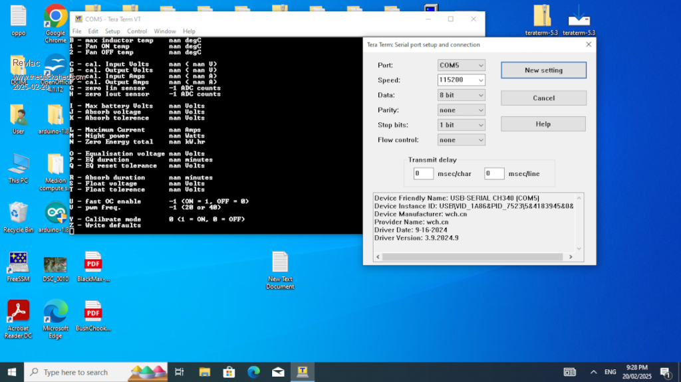Open File Explorer from taskbar
681x382 pixels.
(x=205, y=372)
